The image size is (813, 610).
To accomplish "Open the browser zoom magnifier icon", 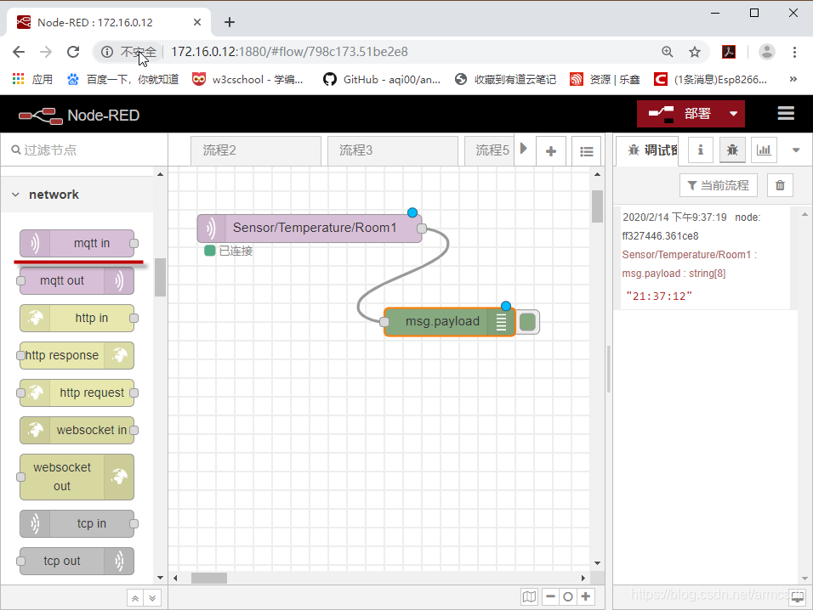I will click(668, 52).
